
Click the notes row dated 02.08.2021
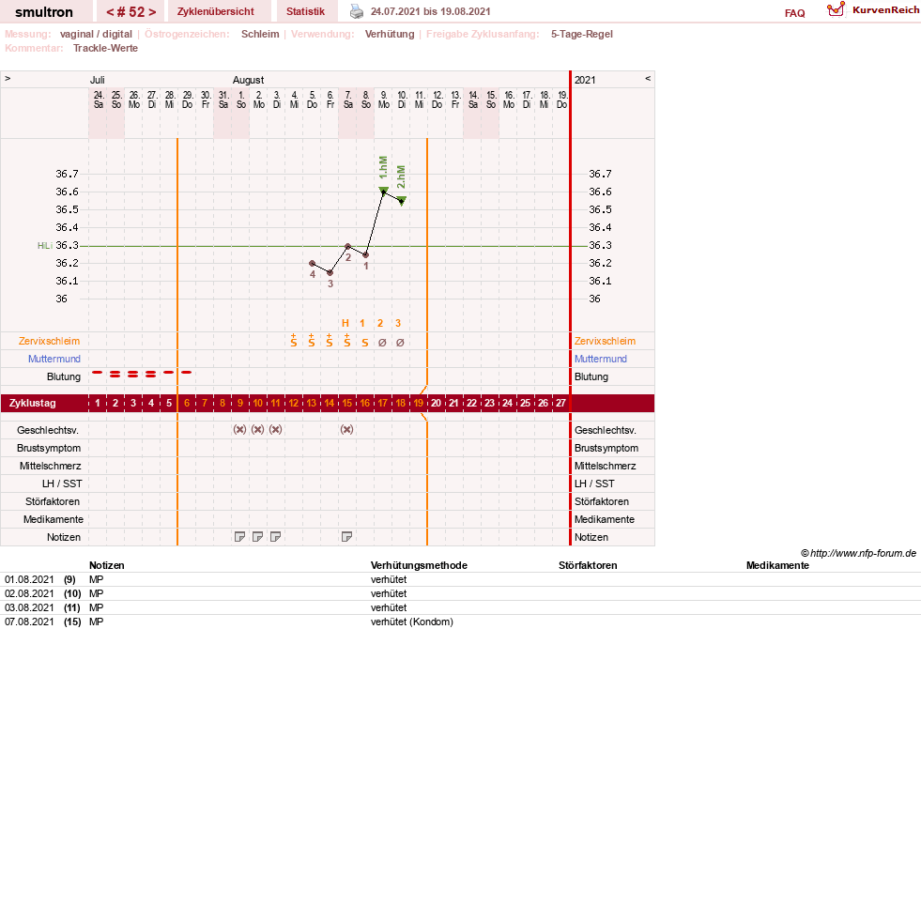[x=460, y=593]
